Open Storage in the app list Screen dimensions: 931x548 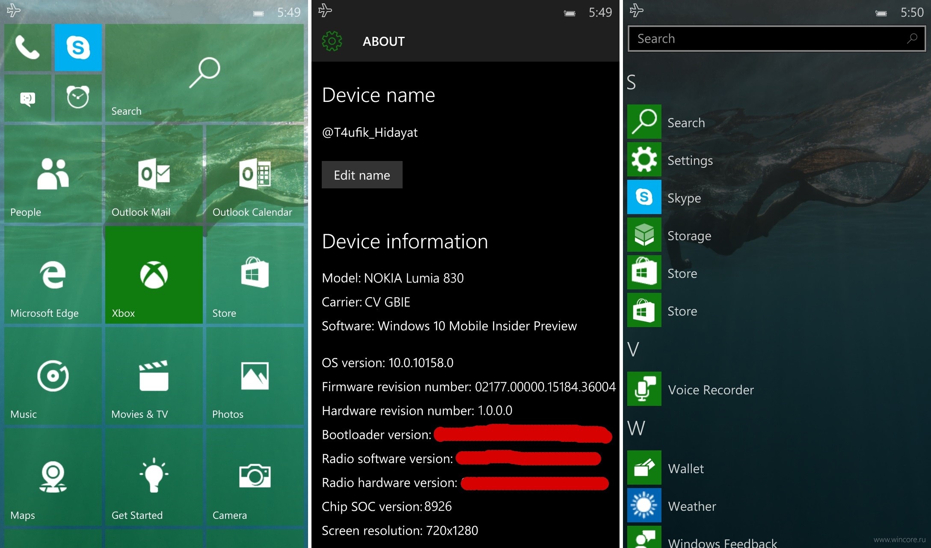[x=777, y=235]
